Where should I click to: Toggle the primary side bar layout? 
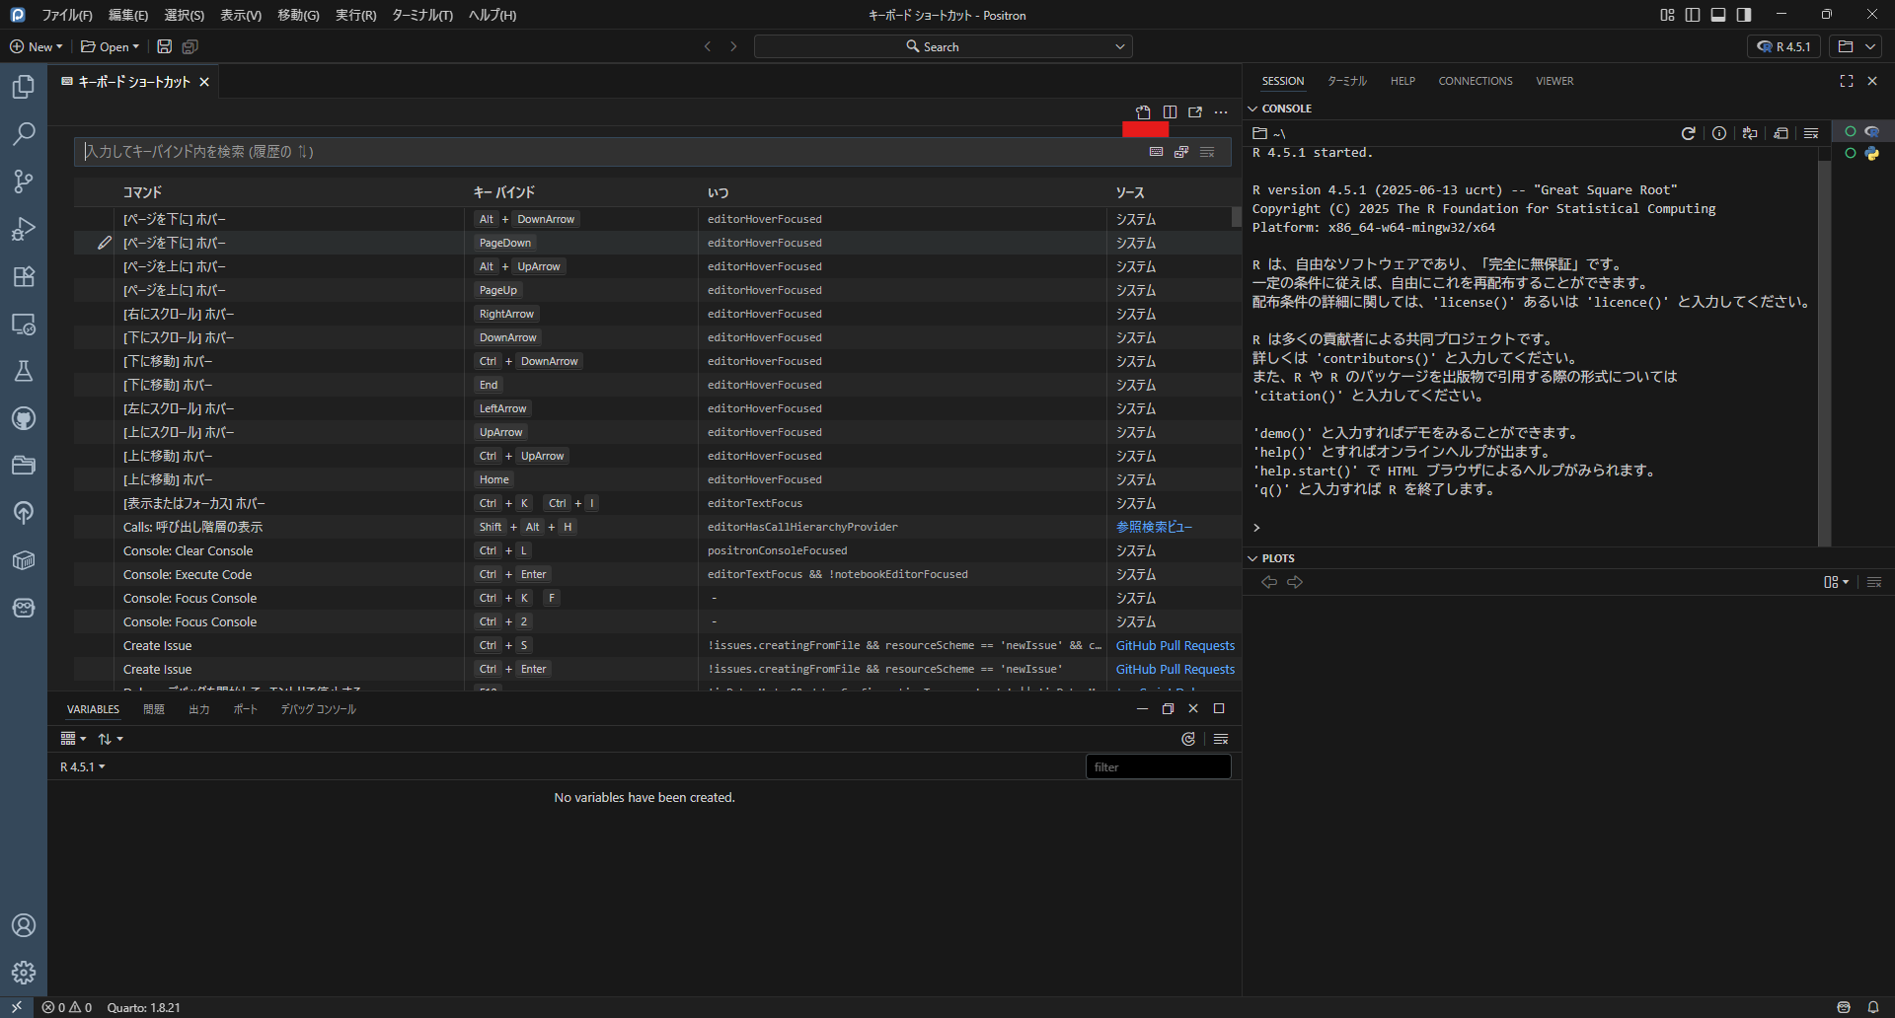coord(1693,15)
